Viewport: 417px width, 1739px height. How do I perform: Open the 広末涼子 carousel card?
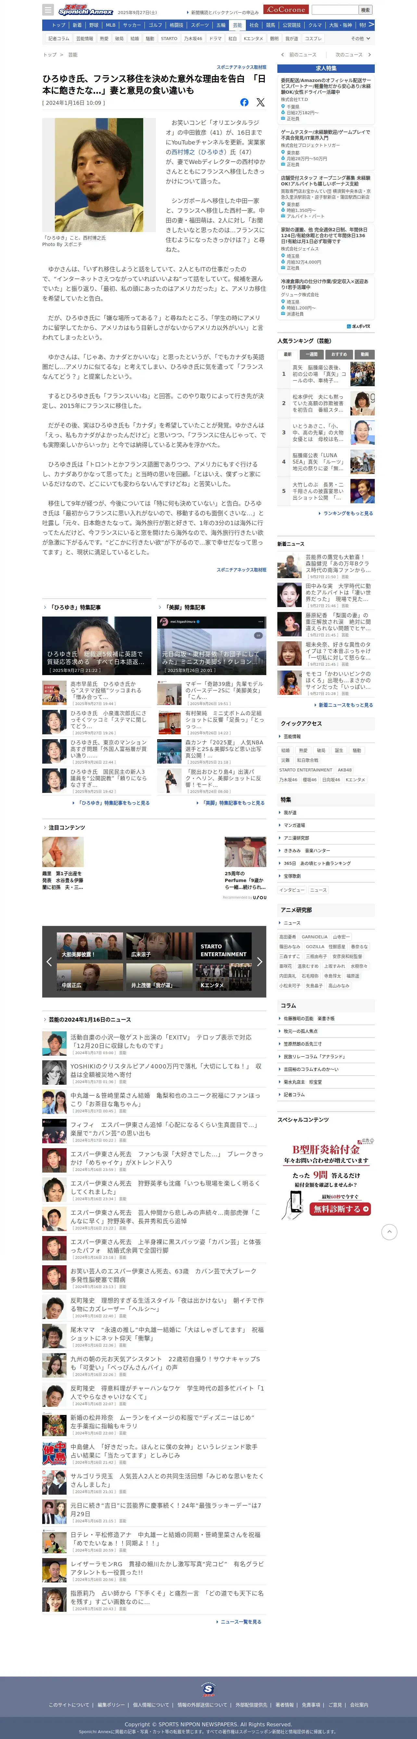pyautogui.click(x=159, y=946)
